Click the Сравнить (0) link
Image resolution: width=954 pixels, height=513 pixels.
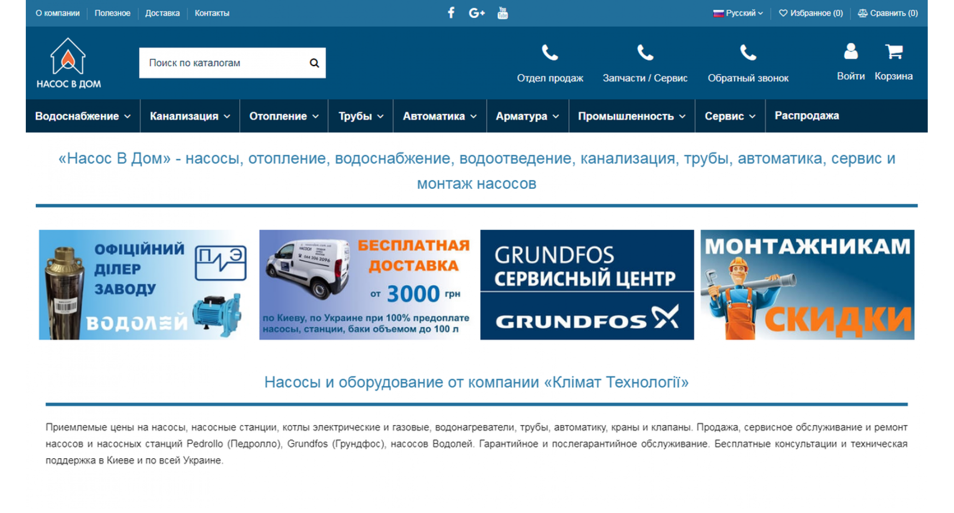[888, 13]
